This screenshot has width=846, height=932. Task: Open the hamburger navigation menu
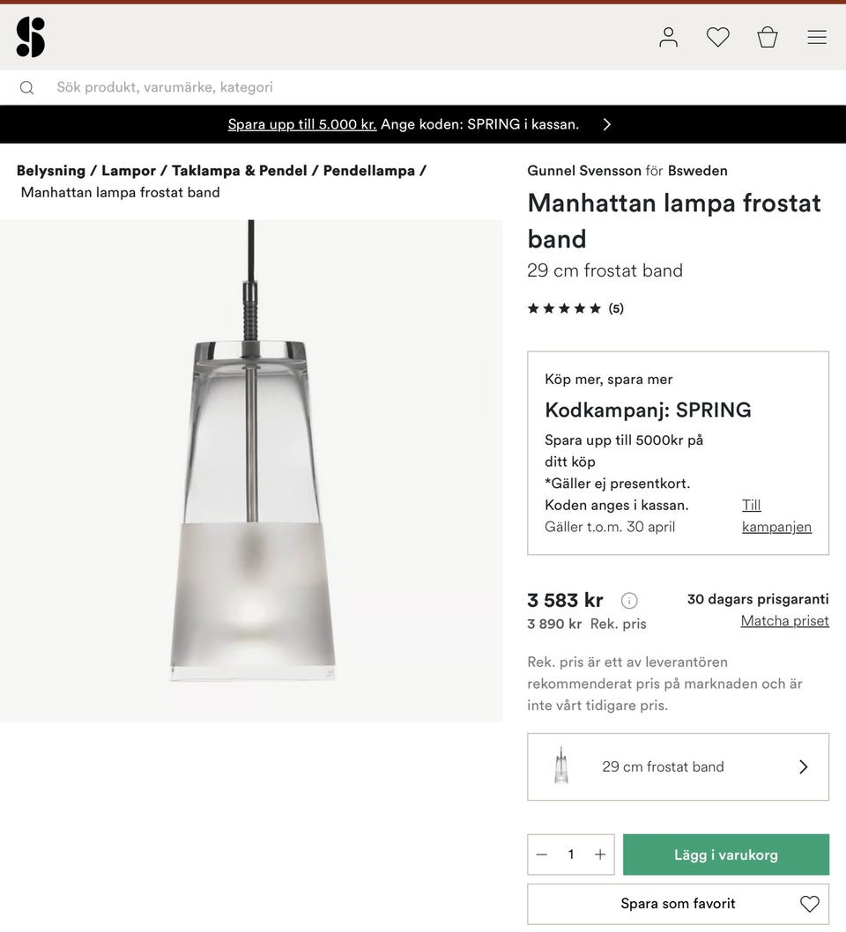pyautogui.click(x=816, y=37)
